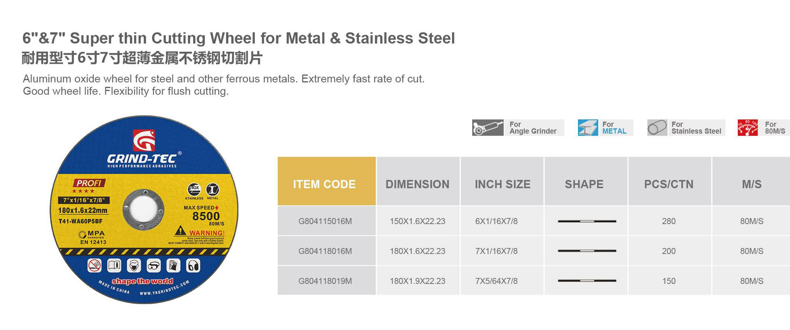Click the ear protection icon on the wheel

tap(193, 266)
